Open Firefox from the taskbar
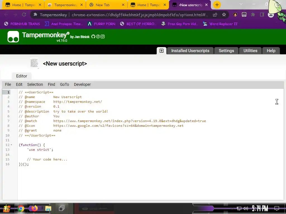286x214 pixels. click(x=34, y=208)
